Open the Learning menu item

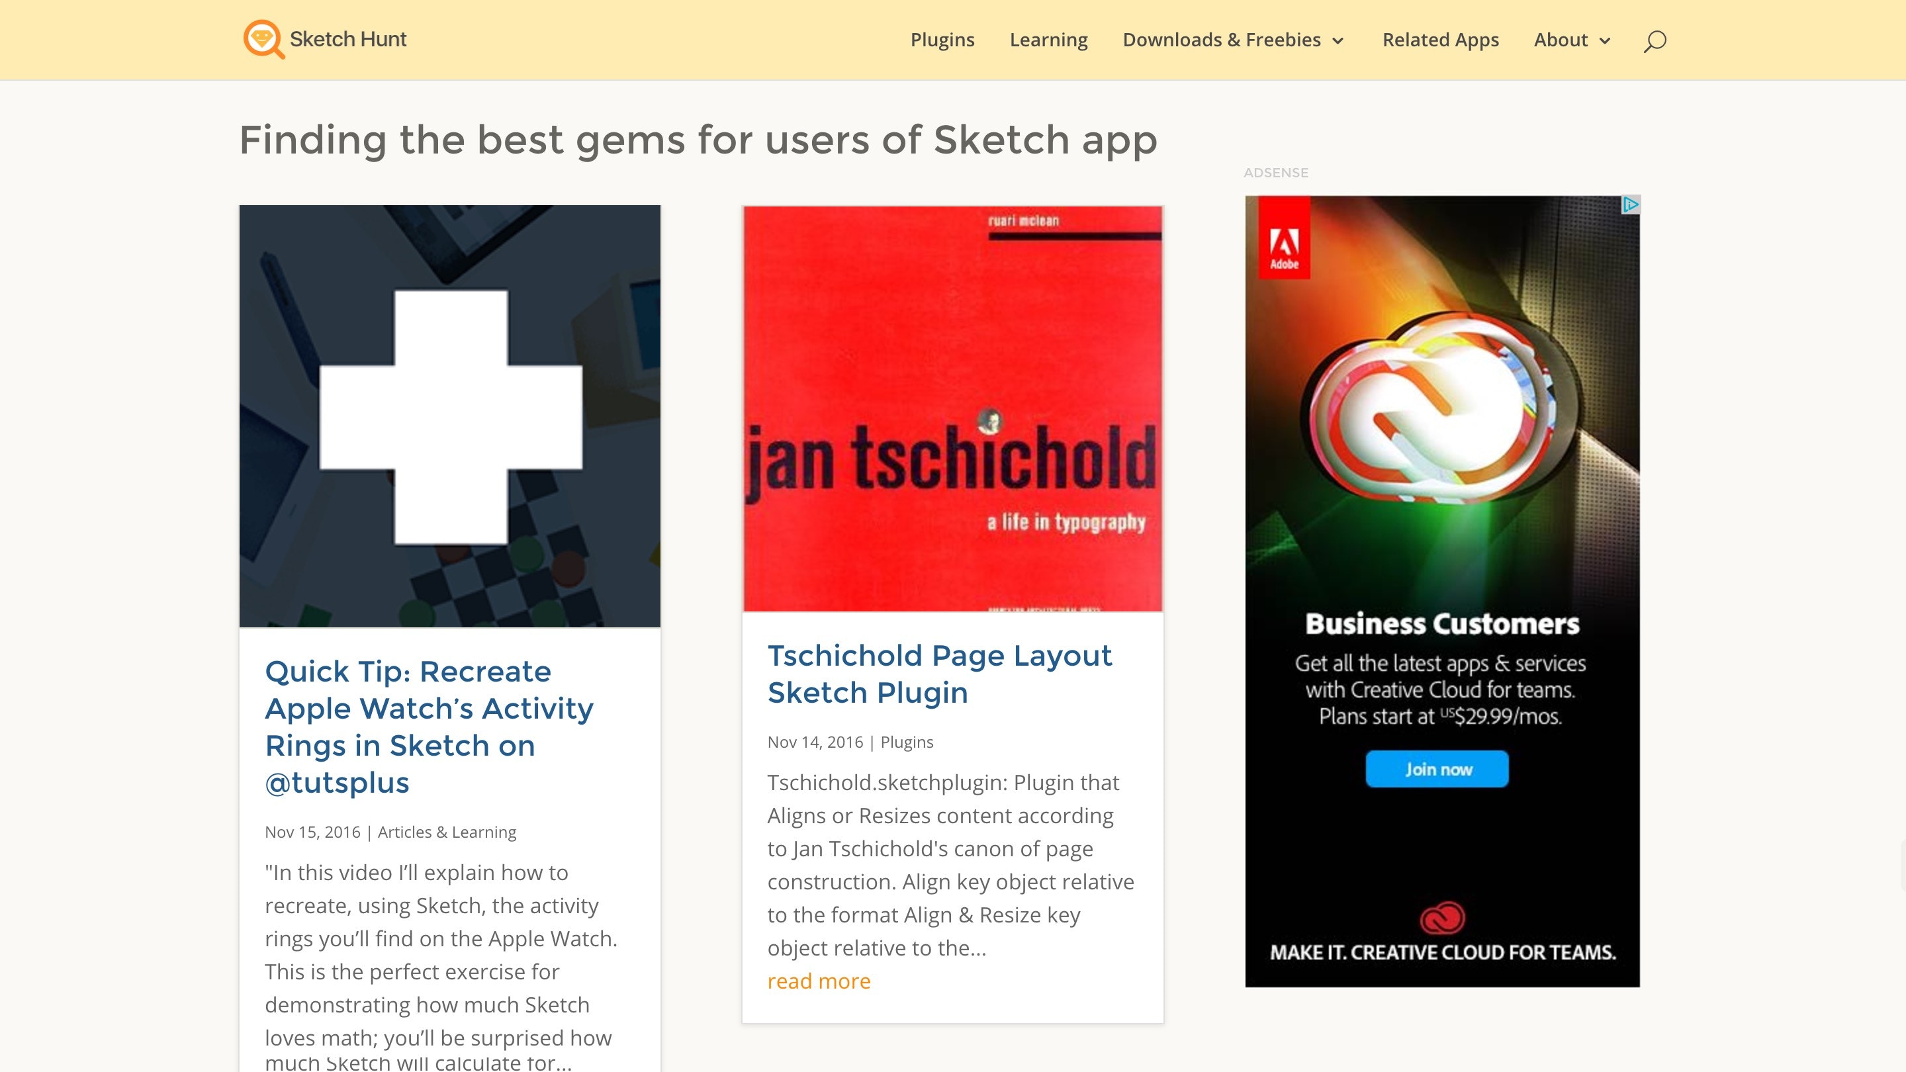(1048, 40)
